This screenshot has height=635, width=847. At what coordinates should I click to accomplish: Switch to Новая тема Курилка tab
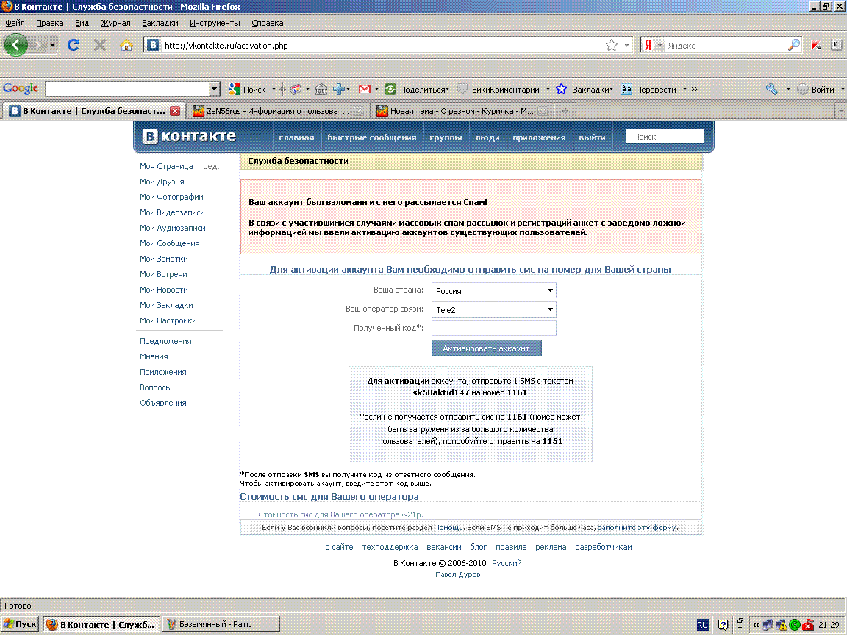click(x=462, y=111)
